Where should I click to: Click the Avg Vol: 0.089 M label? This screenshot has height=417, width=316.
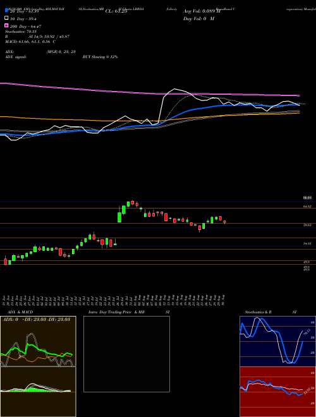tap(202, 11)
